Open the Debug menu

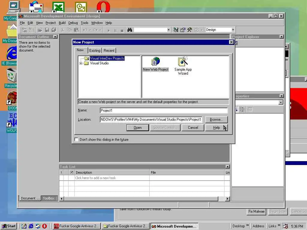(x=73, y=23)
